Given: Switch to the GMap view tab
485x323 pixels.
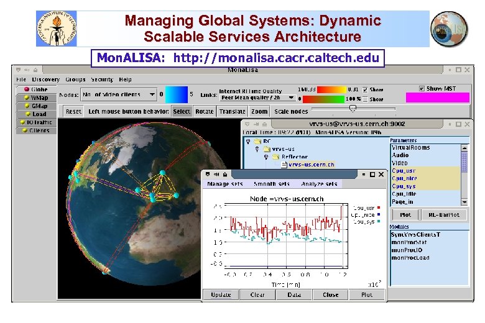Looking at the screenshot, I should [x=37, y=106].
